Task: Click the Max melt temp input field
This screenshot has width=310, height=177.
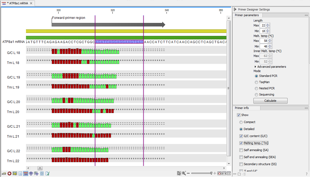Action: click(x=263, y=41)
